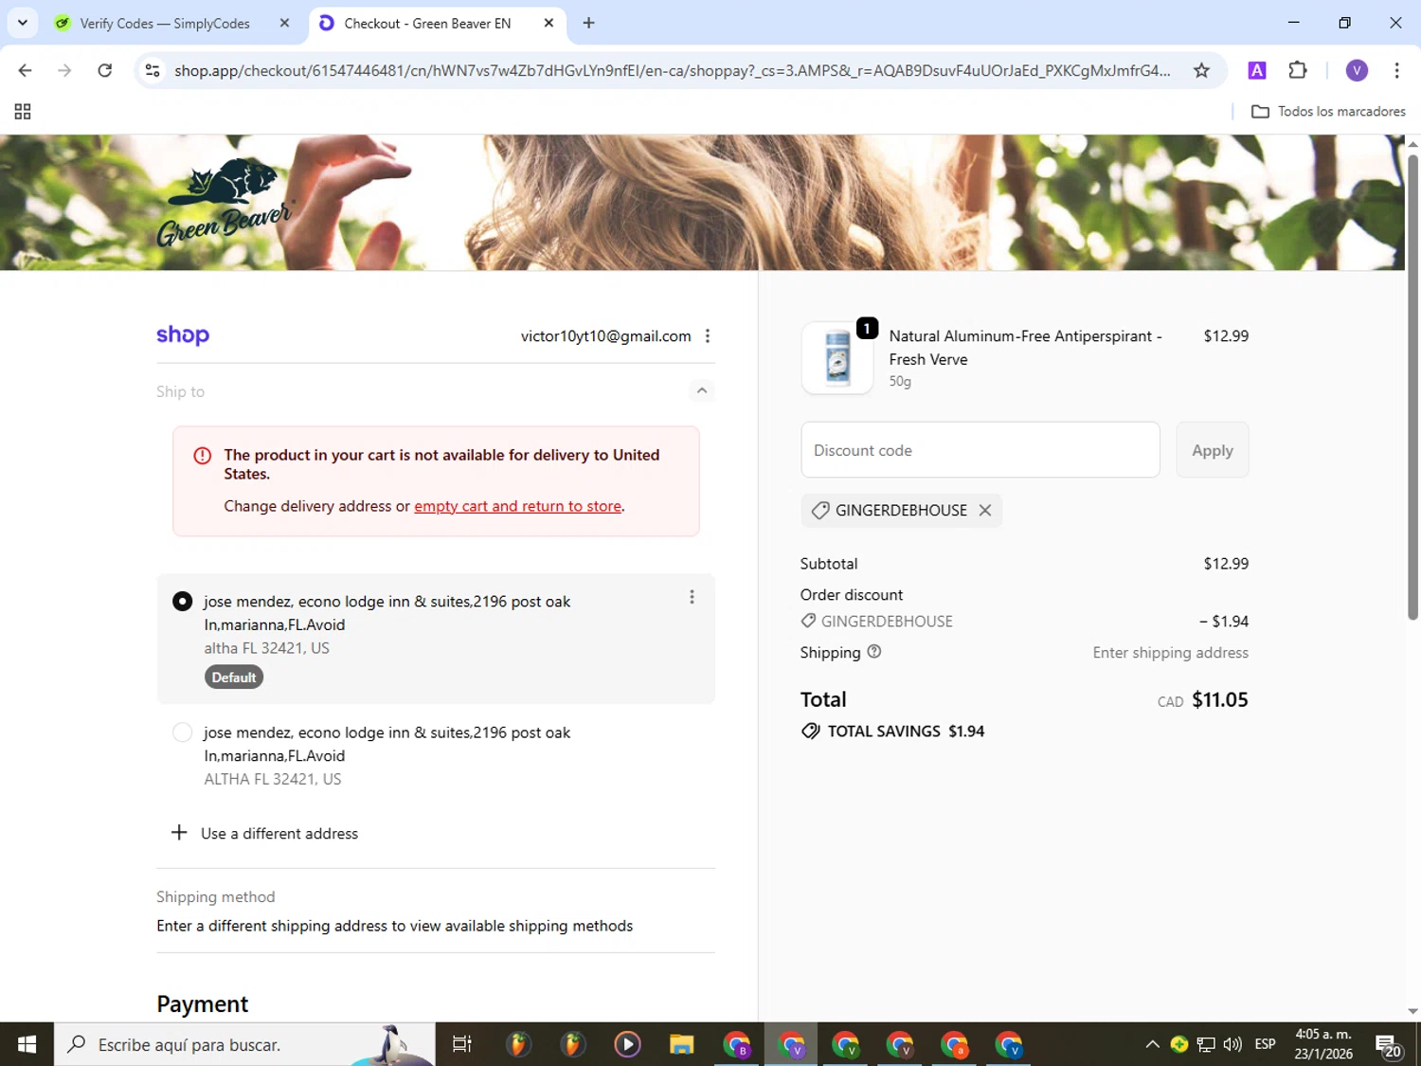This screenshot has width=1421, height=1066.
Task: Go back to previous page
Action: point(26,70)
